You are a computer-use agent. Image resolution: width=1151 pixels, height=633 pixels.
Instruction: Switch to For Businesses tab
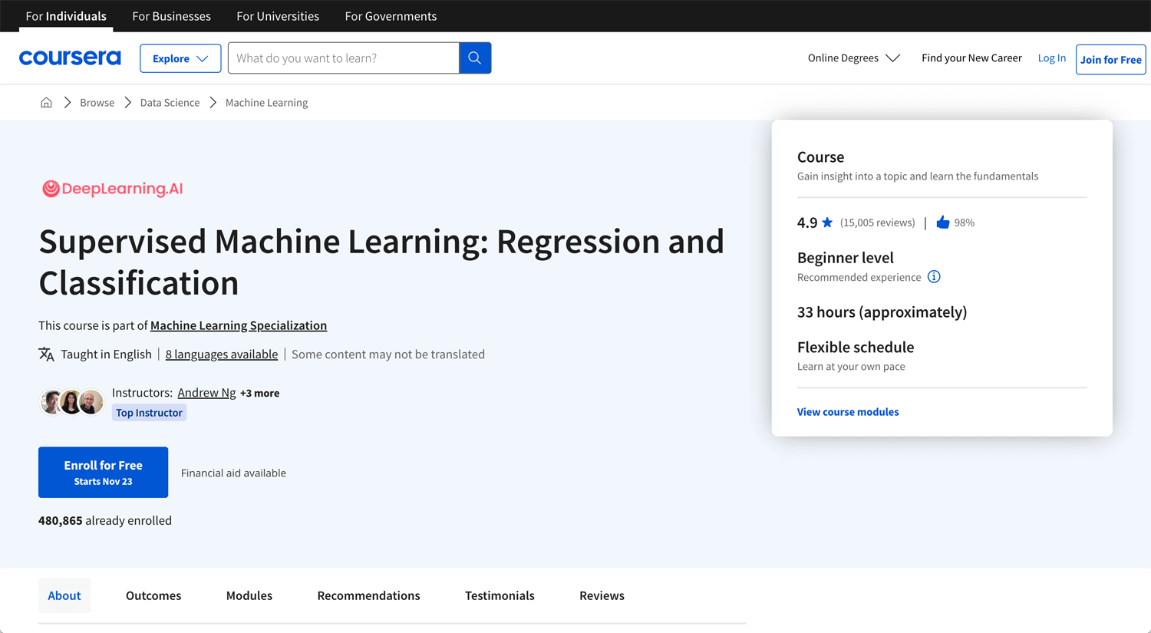[x=171, y=16]
